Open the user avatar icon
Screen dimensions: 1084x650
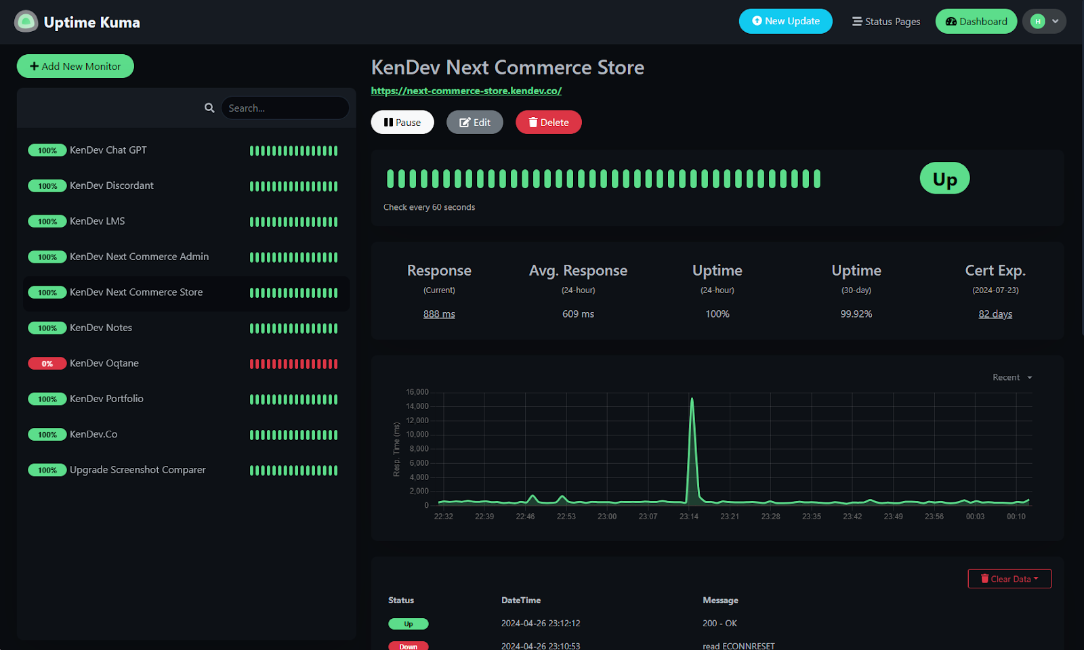[x=1037, y=21]
